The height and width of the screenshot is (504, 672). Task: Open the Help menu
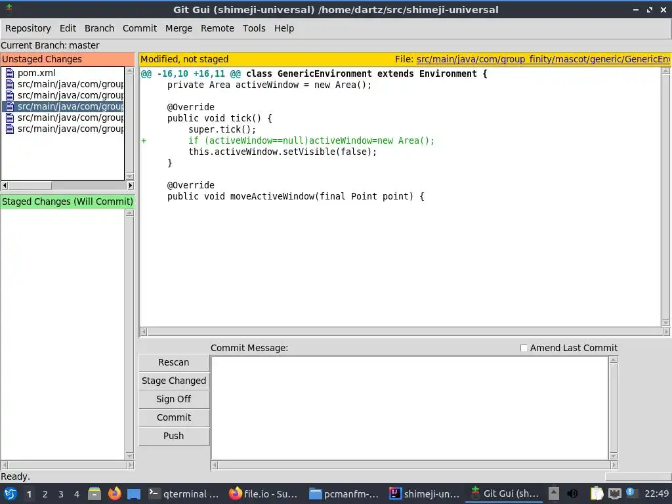tap(284, 28)
